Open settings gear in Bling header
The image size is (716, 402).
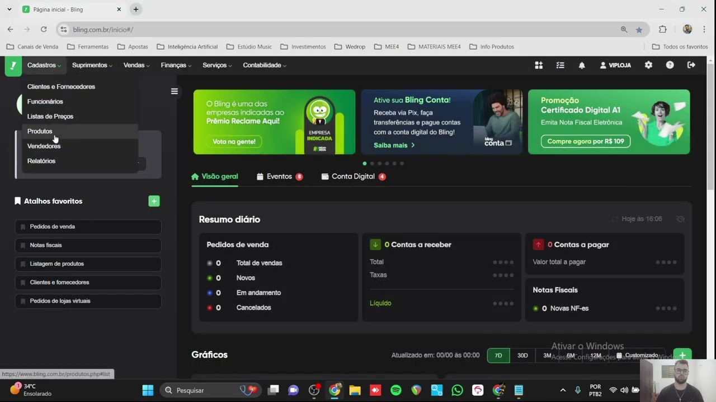coord(648,65)
